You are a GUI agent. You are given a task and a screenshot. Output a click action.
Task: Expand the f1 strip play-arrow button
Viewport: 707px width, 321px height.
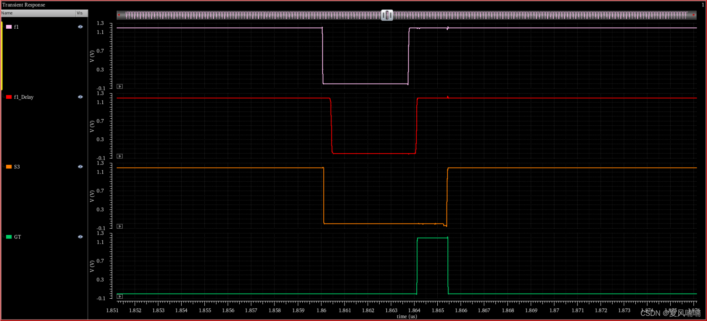click(119, 86)
